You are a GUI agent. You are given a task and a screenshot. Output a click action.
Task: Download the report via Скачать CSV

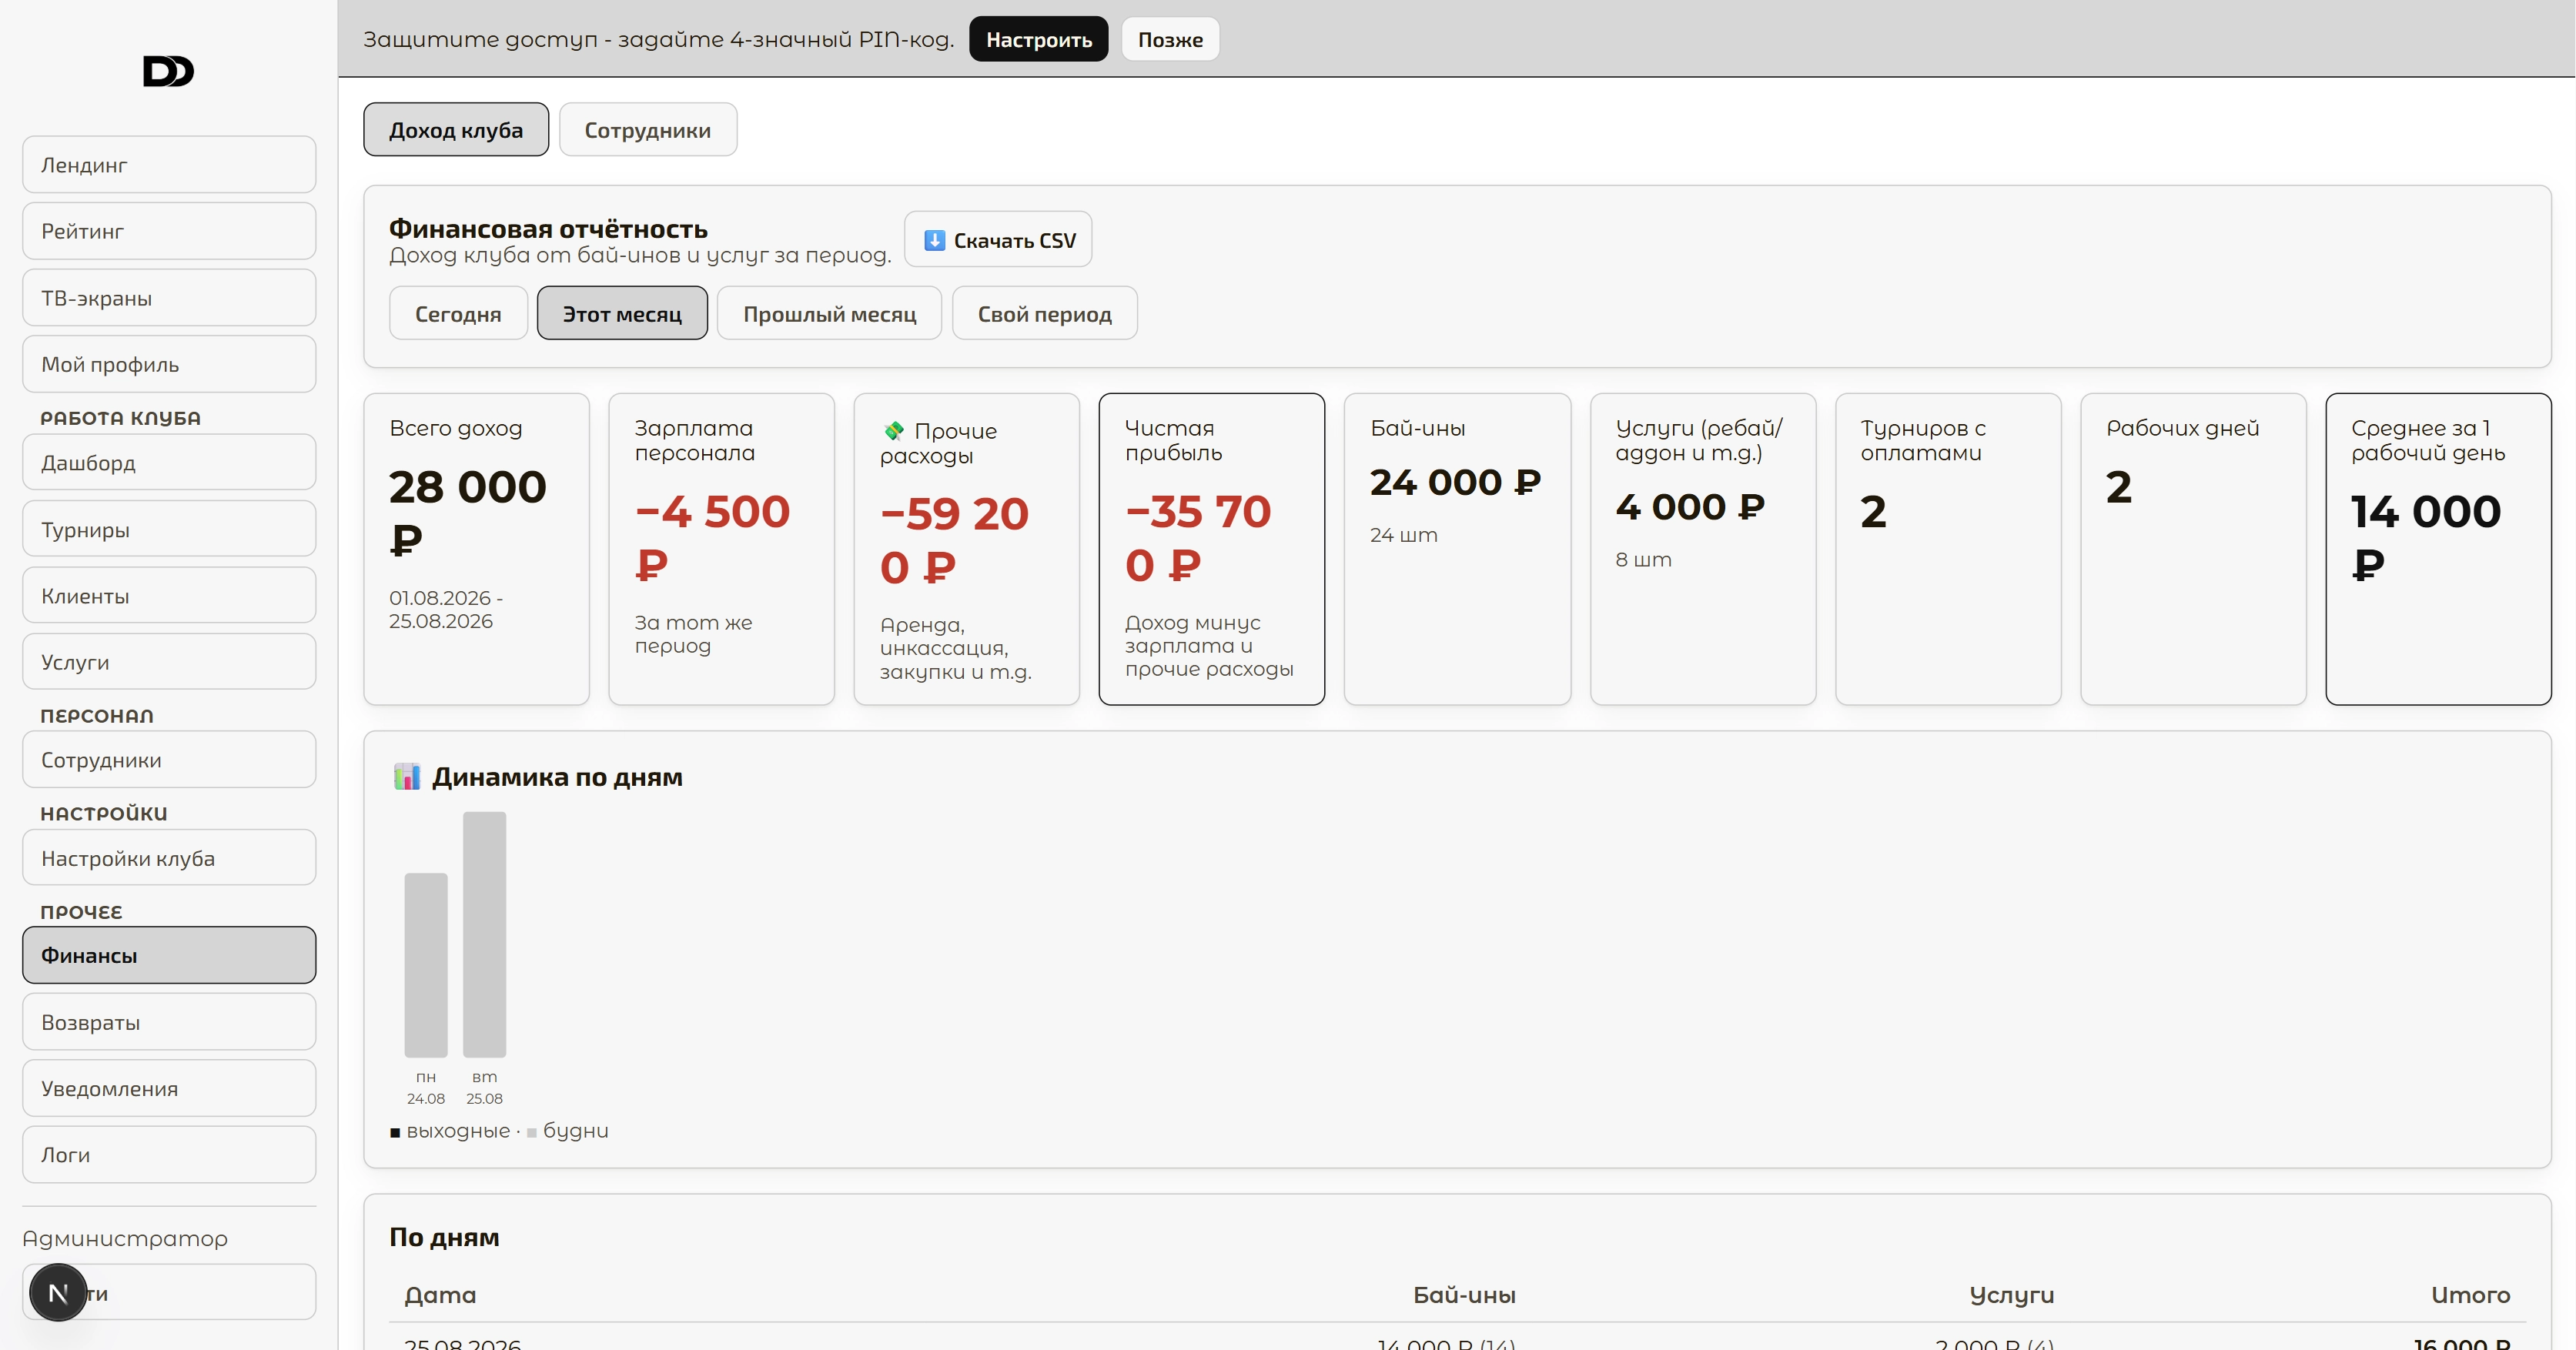coord(998,240)
